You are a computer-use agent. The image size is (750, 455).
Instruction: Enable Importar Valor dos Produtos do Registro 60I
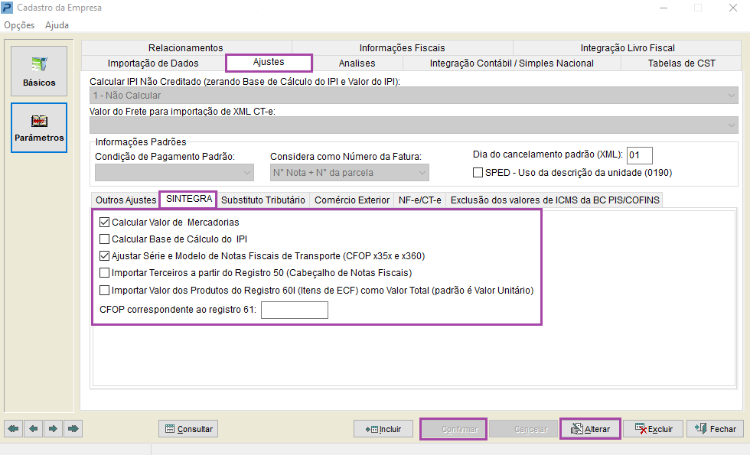(104, 290)
